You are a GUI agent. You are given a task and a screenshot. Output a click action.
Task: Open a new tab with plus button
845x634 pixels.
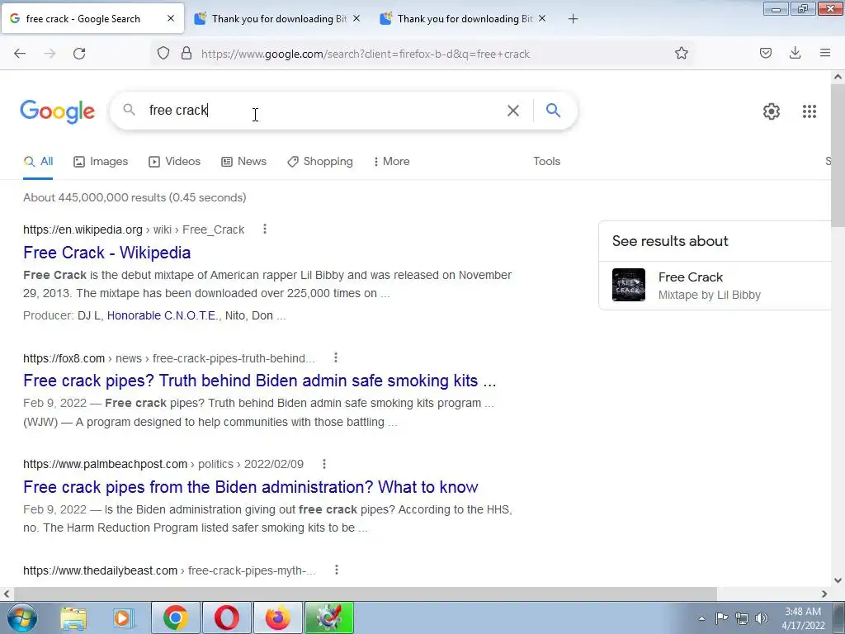[x=573, y=19]
